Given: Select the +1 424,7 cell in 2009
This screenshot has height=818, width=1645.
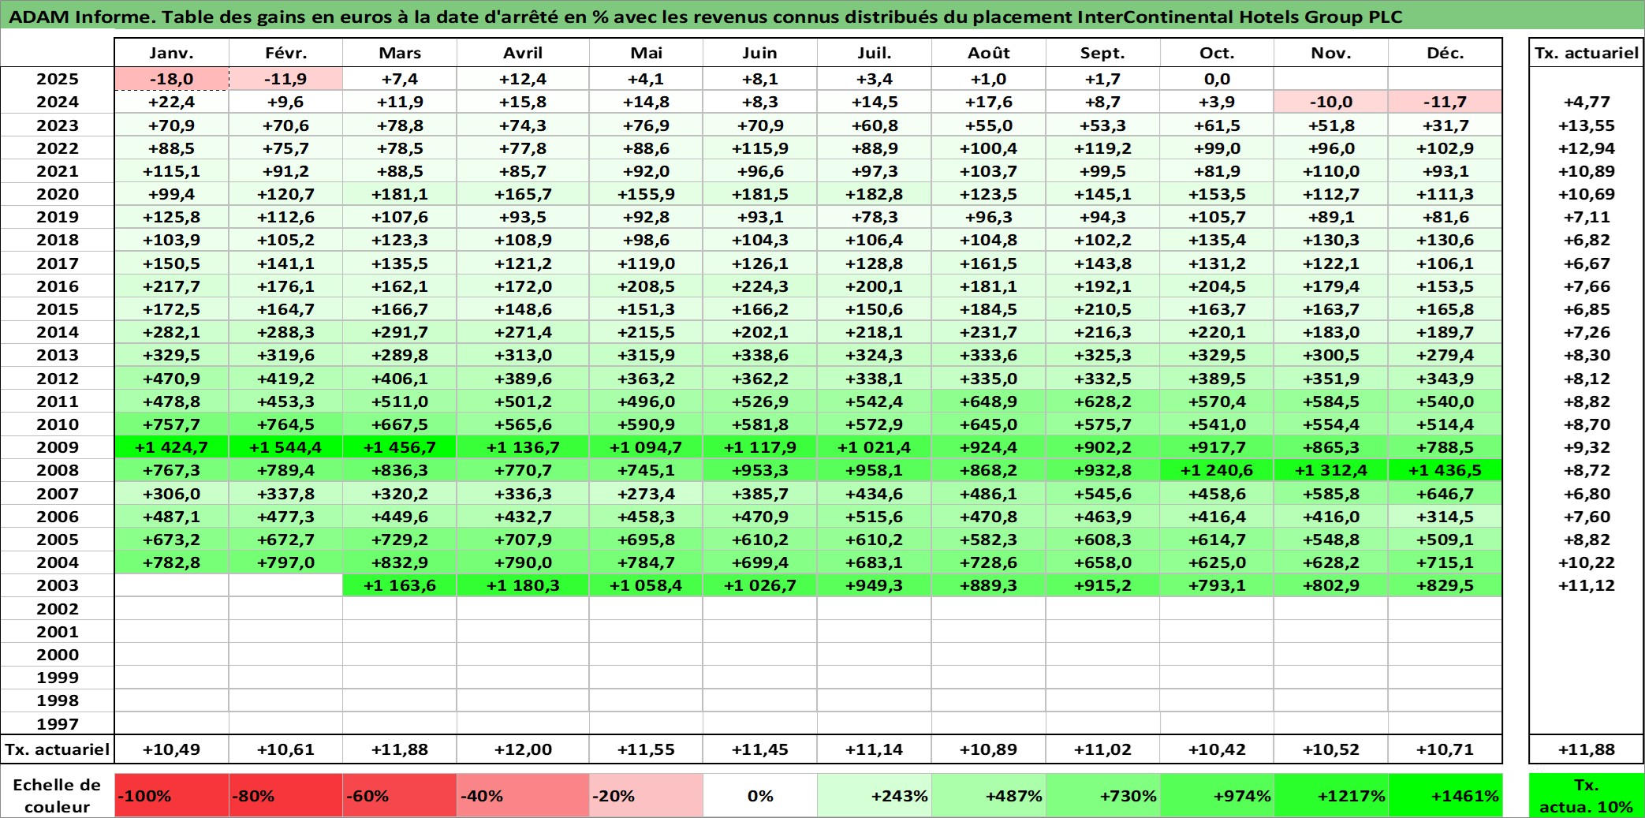Looking at the screenshot, I should click(172, 447).
